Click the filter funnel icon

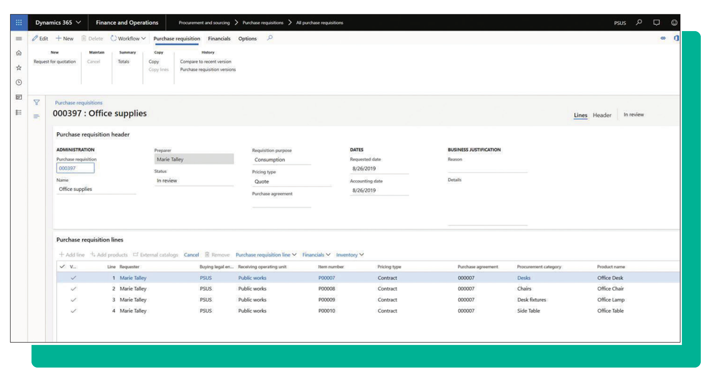point(36,103)
